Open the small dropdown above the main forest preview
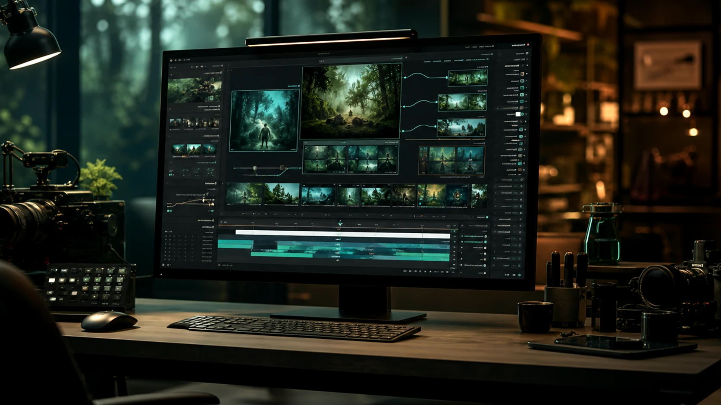 322,62
